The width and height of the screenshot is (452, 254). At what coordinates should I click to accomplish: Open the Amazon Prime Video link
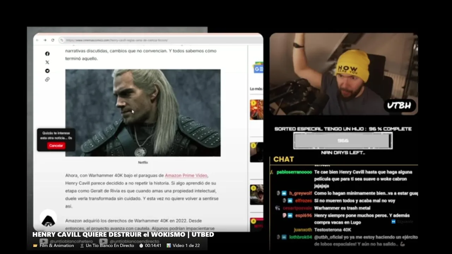point(186,175)
